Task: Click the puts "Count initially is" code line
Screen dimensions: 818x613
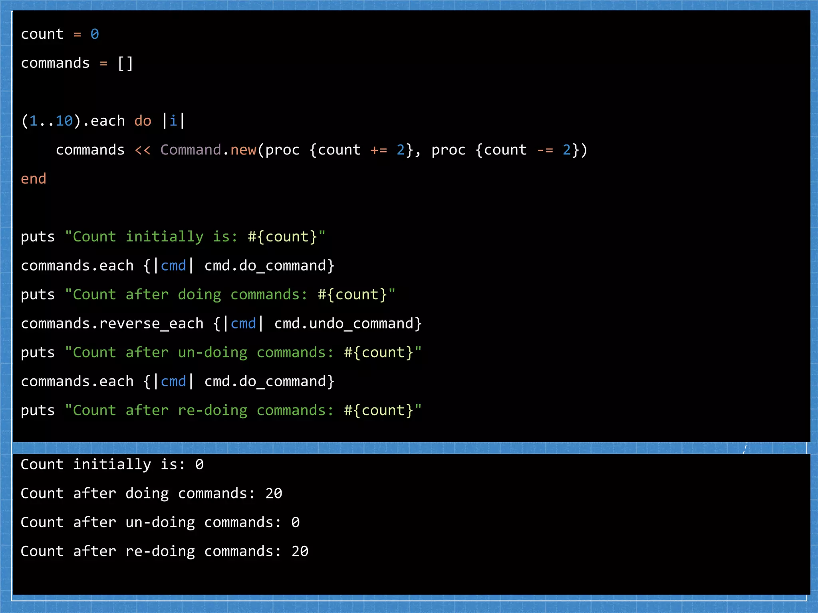Action: [173, 237]
